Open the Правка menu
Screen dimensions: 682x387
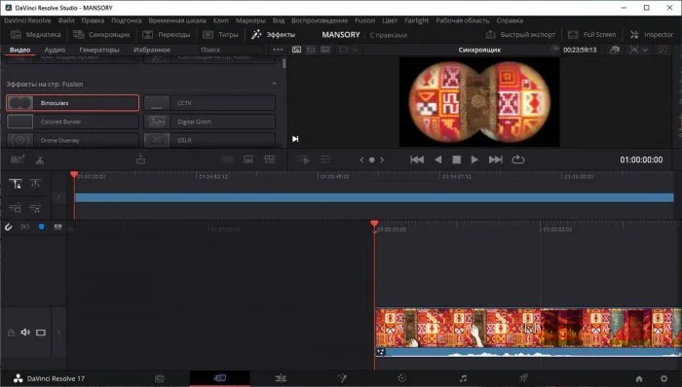point(93,20)
